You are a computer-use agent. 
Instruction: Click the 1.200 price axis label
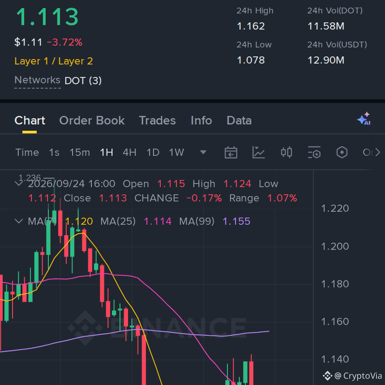click(x=335, y=246)
